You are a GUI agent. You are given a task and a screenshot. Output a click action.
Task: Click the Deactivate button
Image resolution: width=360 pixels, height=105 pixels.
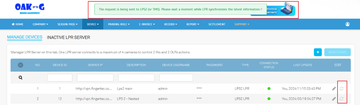[x=337, y=52]
